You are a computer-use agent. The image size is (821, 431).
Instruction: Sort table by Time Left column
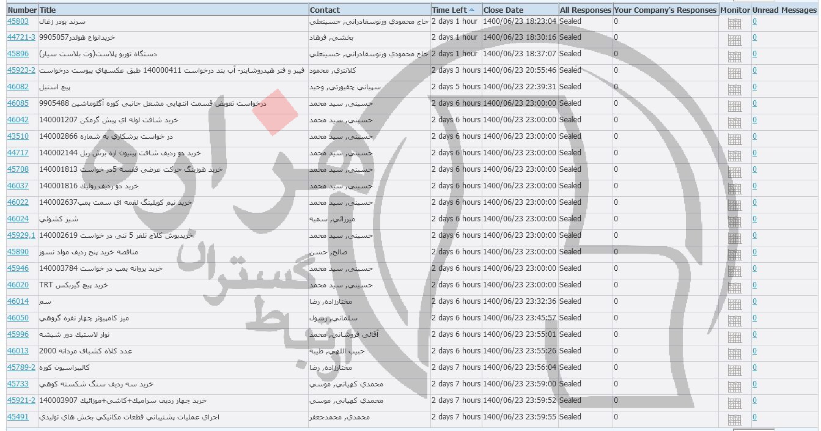click(x=449, y=10)
